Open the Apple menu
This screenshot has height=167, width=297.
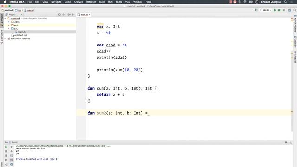tap(5, 2)
